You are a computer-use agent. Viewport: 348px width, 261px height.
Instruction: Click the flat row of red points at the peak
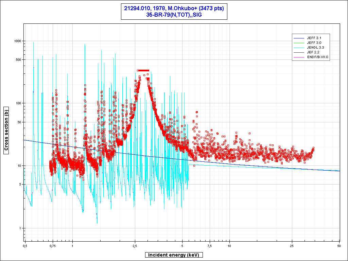143,71
